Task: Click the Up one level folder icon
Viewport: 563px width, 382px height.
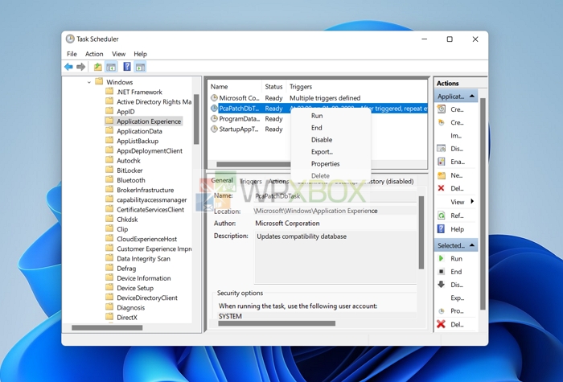Action: pyautogui.click(x=97, y=67)
